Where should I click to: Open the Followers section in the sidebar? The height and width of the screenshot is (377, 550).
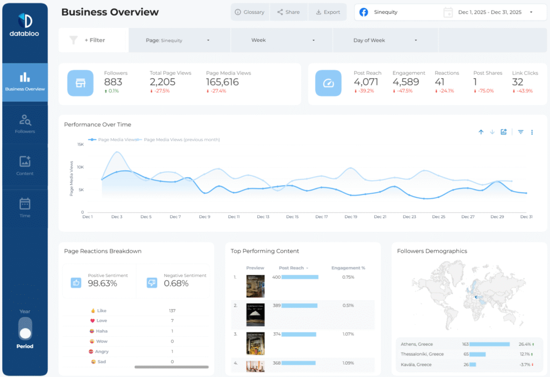(25, 124)
